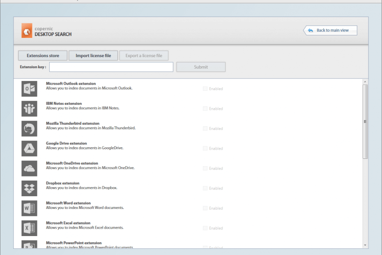The image size is (382, 255).
Task: Check Enabled for Microsoft OneDrive extension
Action: click(205, 168)
